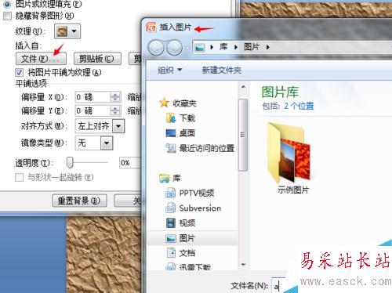Image resolution: width=392 pixels, height=293 pixels.
Task: Select 最近访问的位置 in navigation pane
Action: click(x=206, y=148)
